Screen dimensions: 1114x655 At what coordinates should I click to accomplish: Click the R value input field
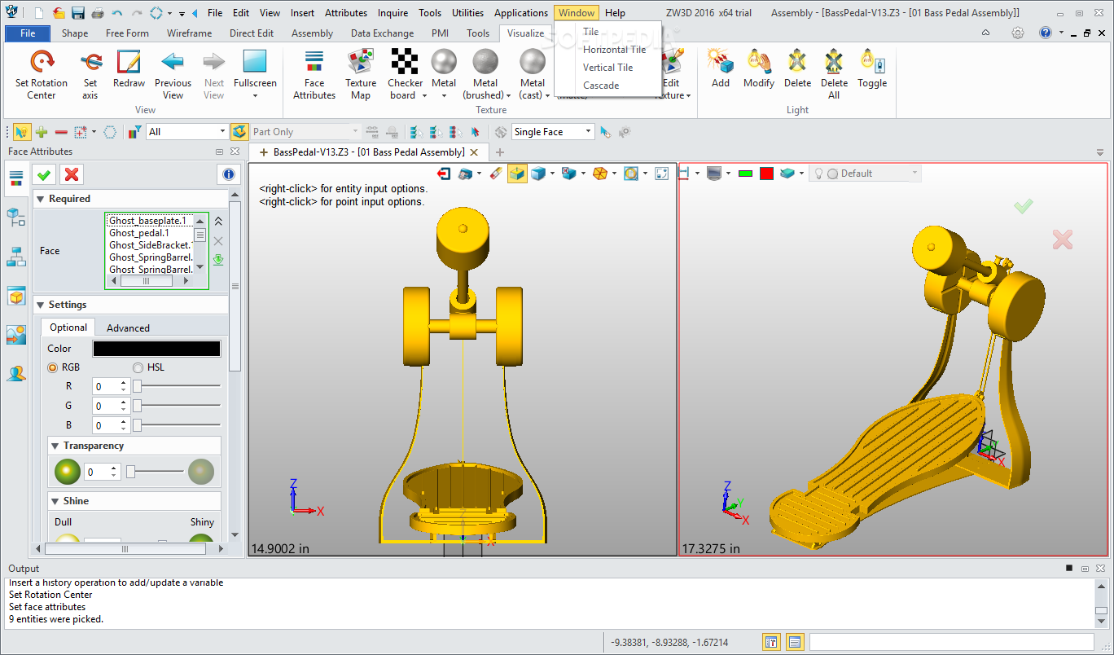click(x=105, y=386)
